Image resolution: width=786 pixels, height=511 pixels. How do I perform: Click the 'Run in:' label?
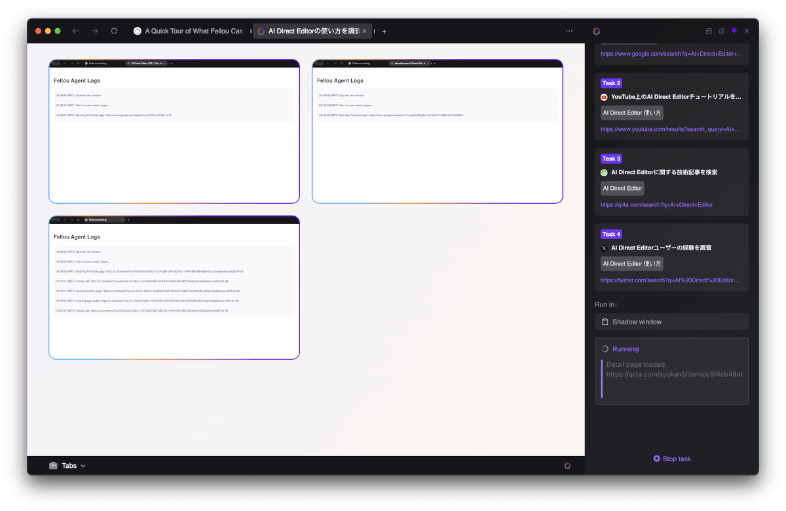pyautogui.click(x=606, y=305)
